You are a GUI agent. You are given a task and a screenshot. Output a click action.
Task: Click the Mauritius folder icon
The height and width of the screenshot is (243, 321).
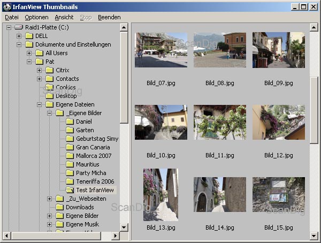click(70, 164)
